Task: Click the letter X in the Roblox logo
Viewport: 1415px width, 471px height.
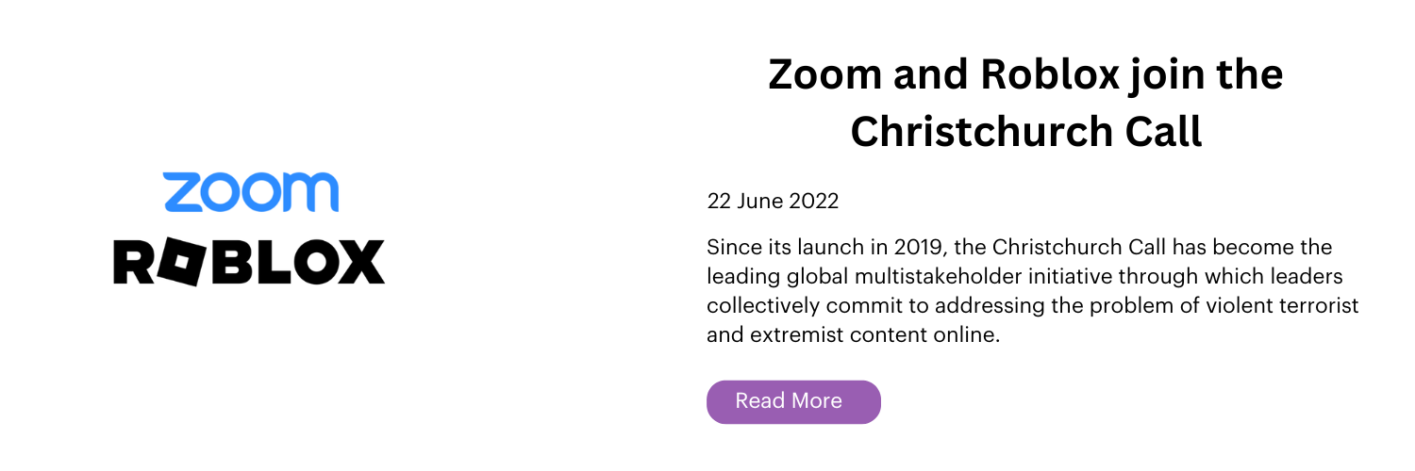Action: click(x=361, y=263)
